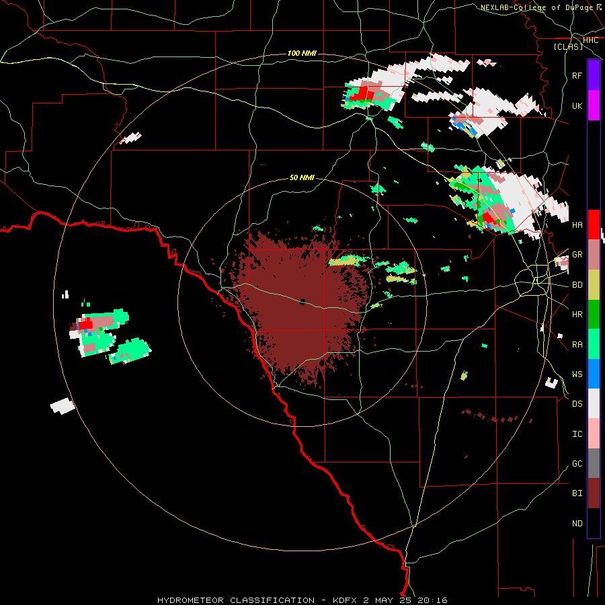The image size is (605, 605).
Task: Click the black ND no data swatch
Action: coord(594,523)
